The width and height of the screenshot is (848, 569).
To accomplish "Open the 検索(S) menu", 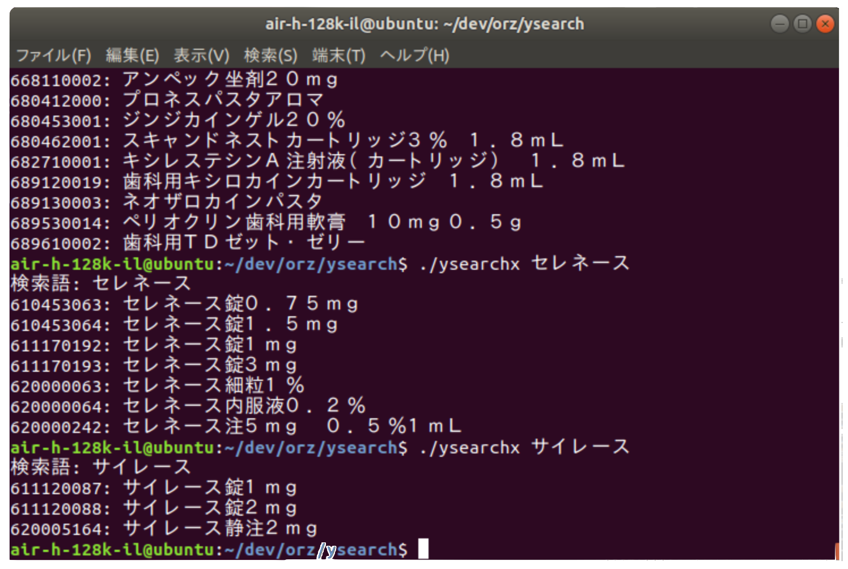I will pos(270,56).
